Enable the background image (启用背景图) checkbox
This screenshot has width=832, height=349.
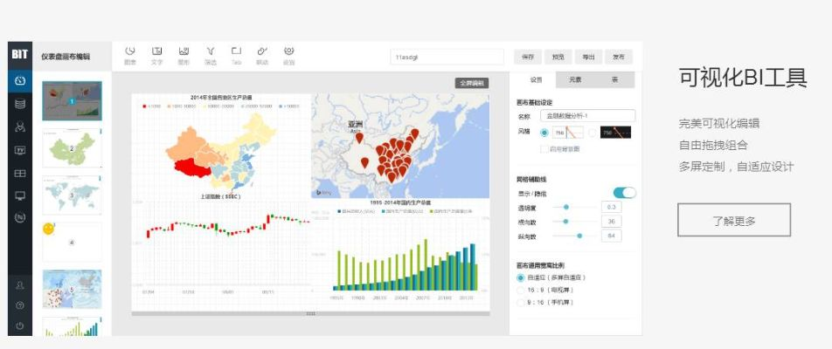click(x=544, y=149)
